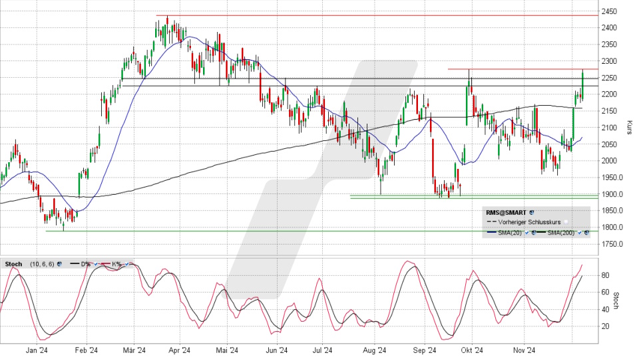Toggle the K% line checkbox
The height and width of the screenshot is (359, 639).
coord(126,264)
